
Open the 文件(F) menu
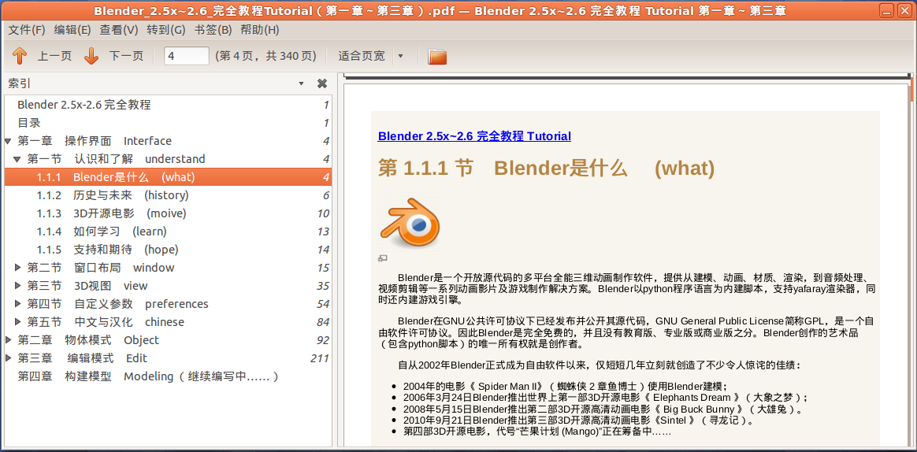point(27,30)
